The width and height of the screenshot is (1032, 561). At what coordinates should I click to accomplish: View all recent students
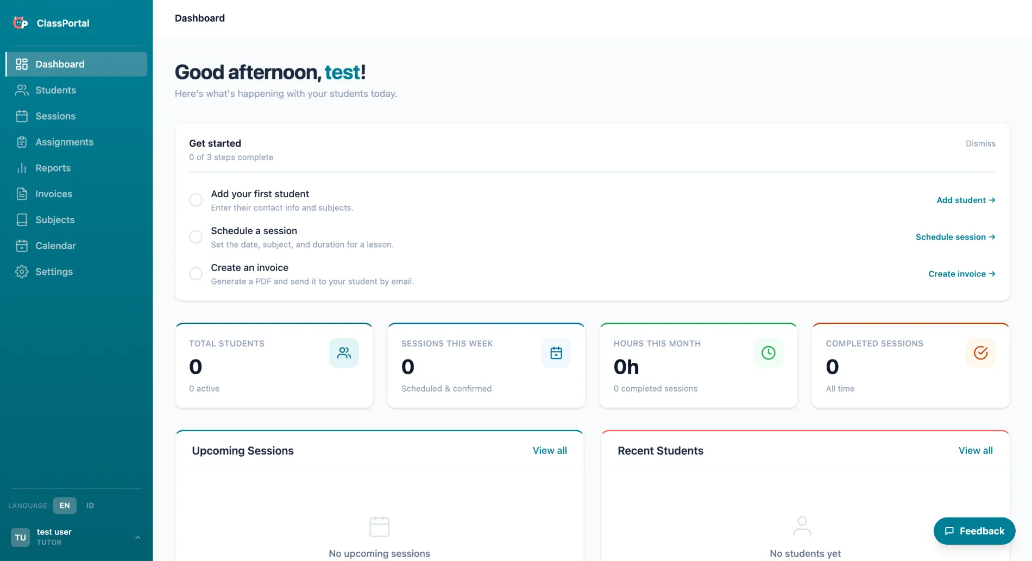[x=976, y=451]
